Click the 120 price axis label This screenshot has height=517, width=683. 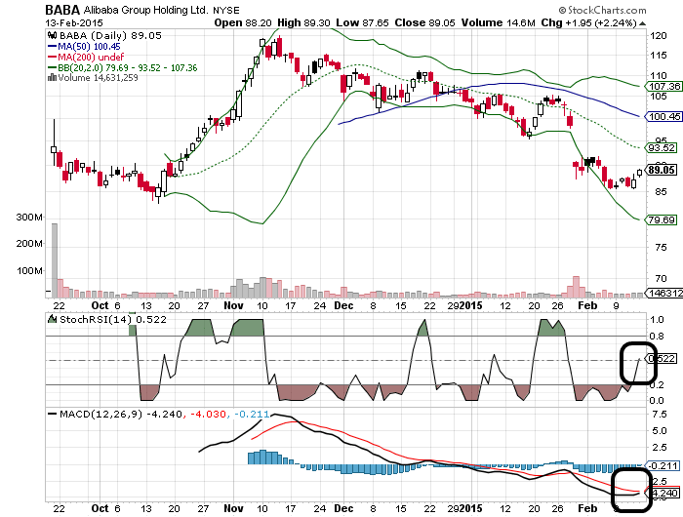pos(659,36)
